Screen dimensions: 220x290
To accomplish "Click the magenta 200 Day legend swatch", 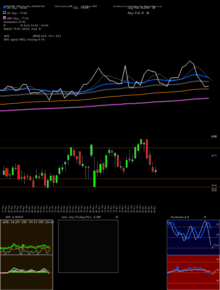I will click(x=4, y=18).
